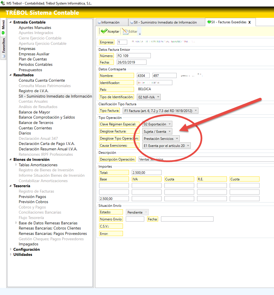Expand the Tablas Amortizaciones node

coord(16,165)
